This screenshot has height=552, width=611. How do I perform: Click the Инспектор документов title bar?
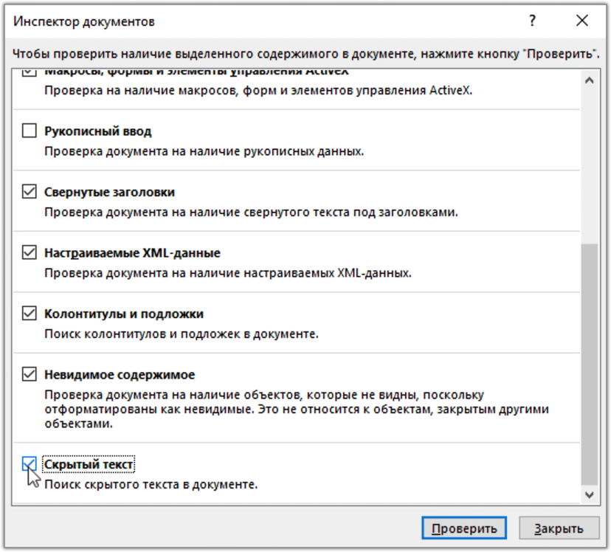point(221,21)
